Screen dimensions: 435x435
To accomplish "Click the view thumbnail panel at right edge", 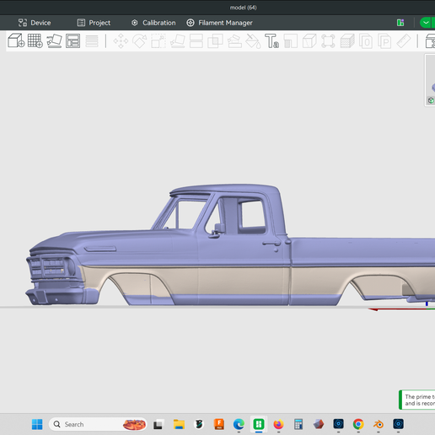I will coord(430,80).
